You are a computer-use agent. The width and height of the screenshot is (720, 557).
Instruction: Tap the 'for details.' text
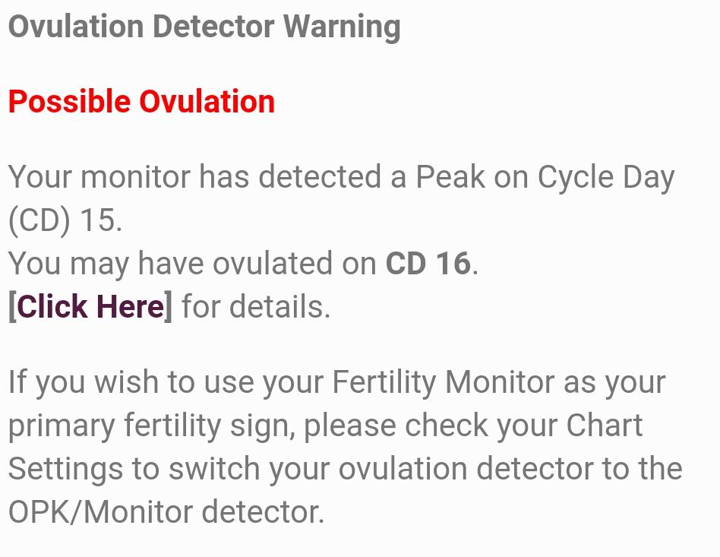tap(256, 307)
